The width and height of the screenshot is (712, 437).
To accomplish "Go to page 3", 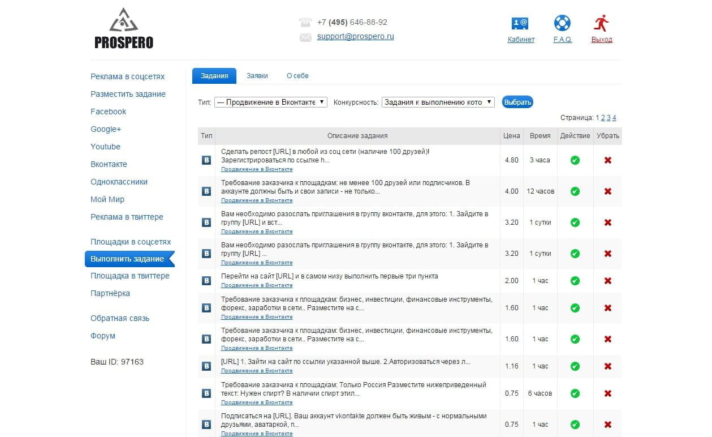I will 609,118.
